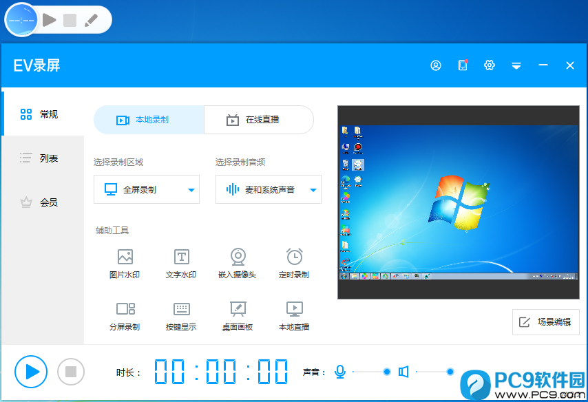Screen dimensions: 588x402
Task: Open the 嵌入摄像头 tool
Action: (238, 264)
